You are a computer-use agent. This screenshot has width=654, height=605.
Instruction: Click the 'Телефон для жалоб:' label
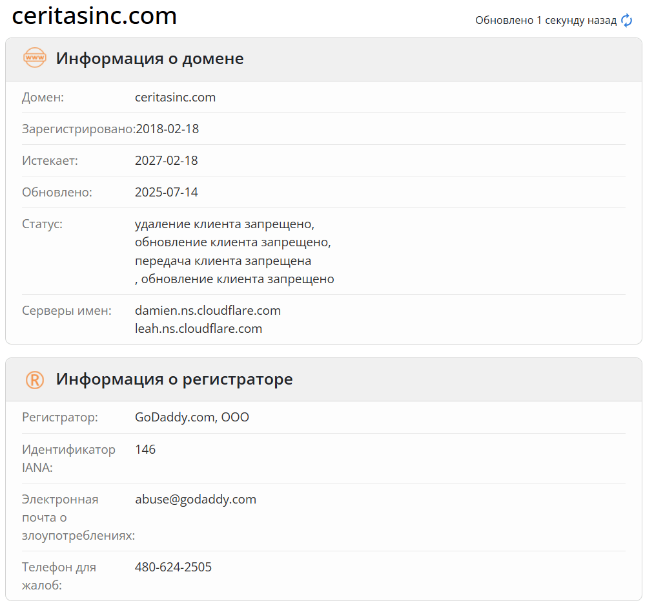(59, 576)
